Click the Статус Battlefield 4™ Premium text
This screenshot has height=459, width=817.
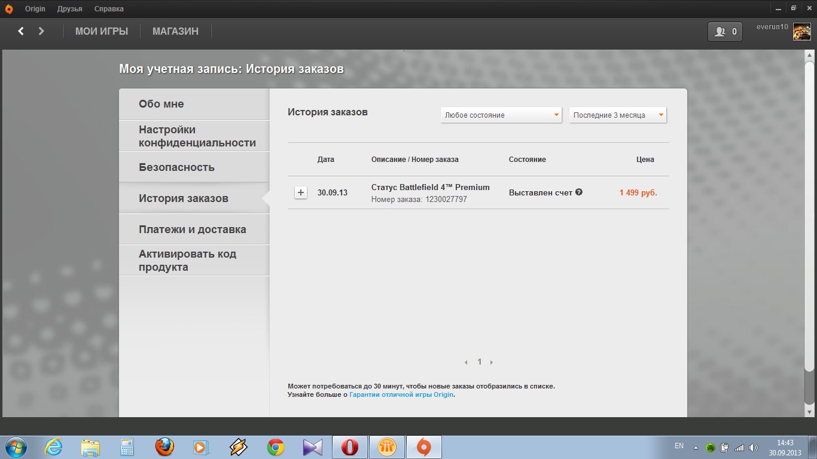coord(431,187)
